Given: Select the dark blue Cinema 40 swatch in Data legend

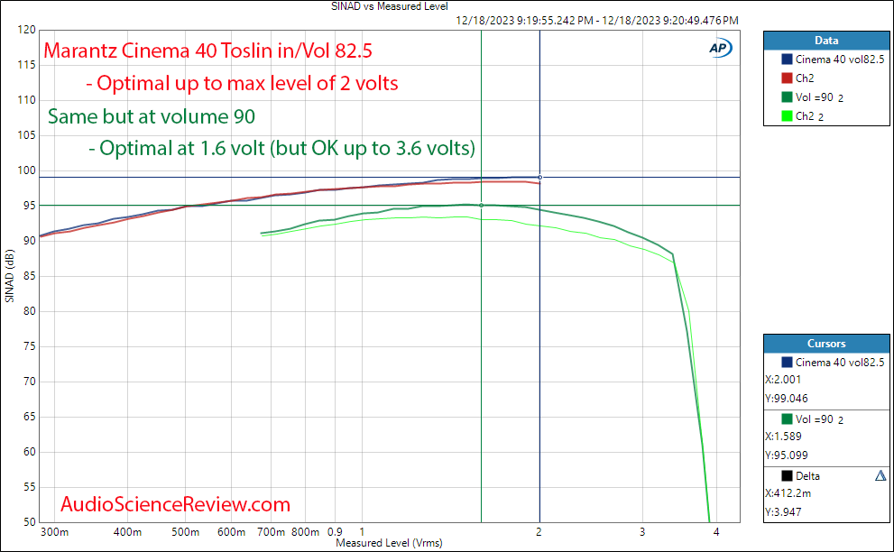Looking at the screenshot, I should click(x=787, y=60).
